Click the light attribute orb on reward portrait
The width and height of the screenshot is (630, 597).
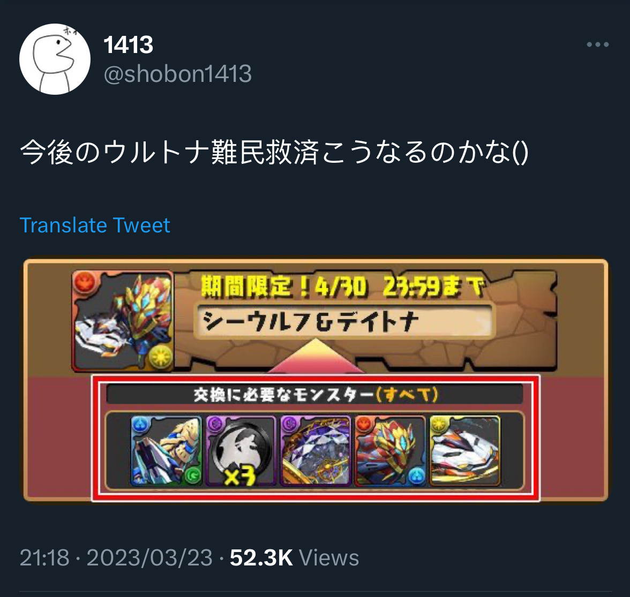(161, 356)
